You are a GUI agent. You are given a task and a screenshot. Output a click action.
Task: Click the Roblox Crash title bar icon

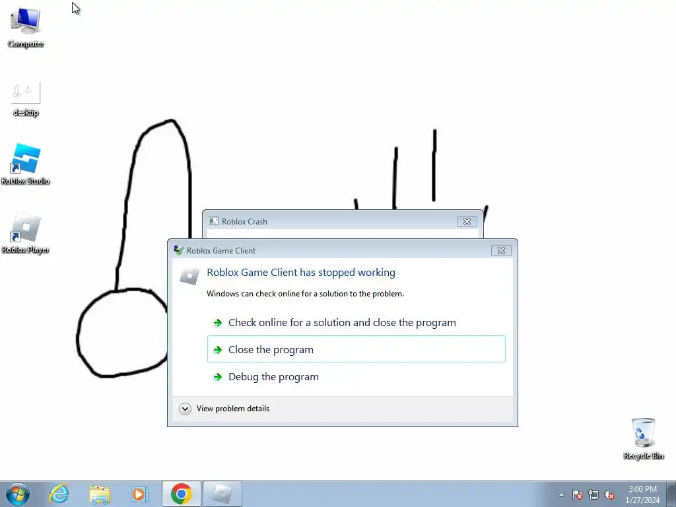[213, 221]
